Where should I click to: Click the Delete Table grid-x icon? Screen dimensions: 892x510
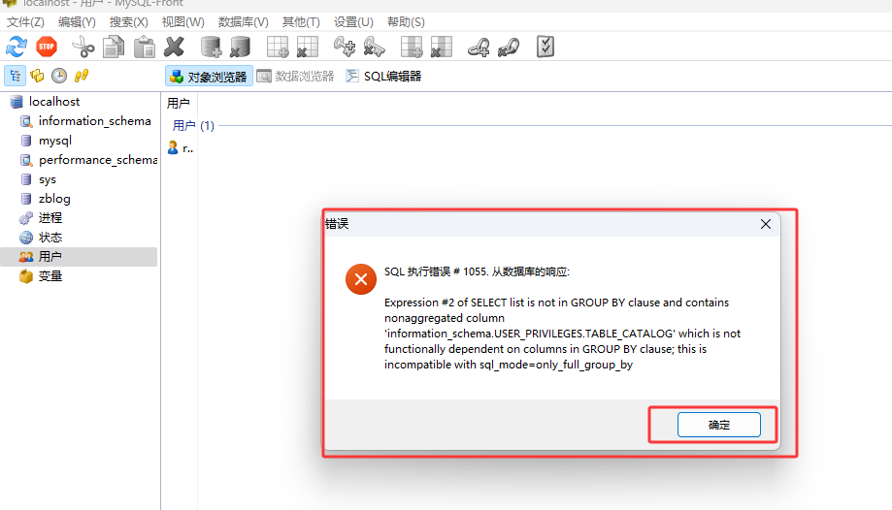click(307, 47)
